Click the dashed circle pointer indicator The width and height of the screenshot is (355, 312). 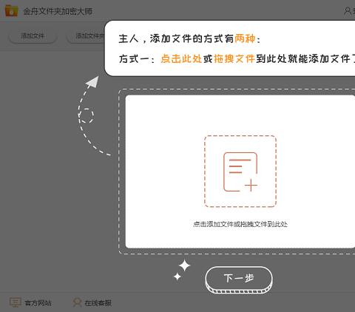[x=87, y=115]
